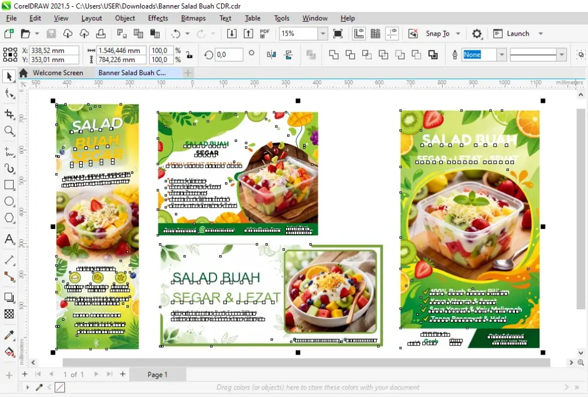588x397 pixels.
Task: Select the Ellipse tool
Action: [x=9, y=201]
